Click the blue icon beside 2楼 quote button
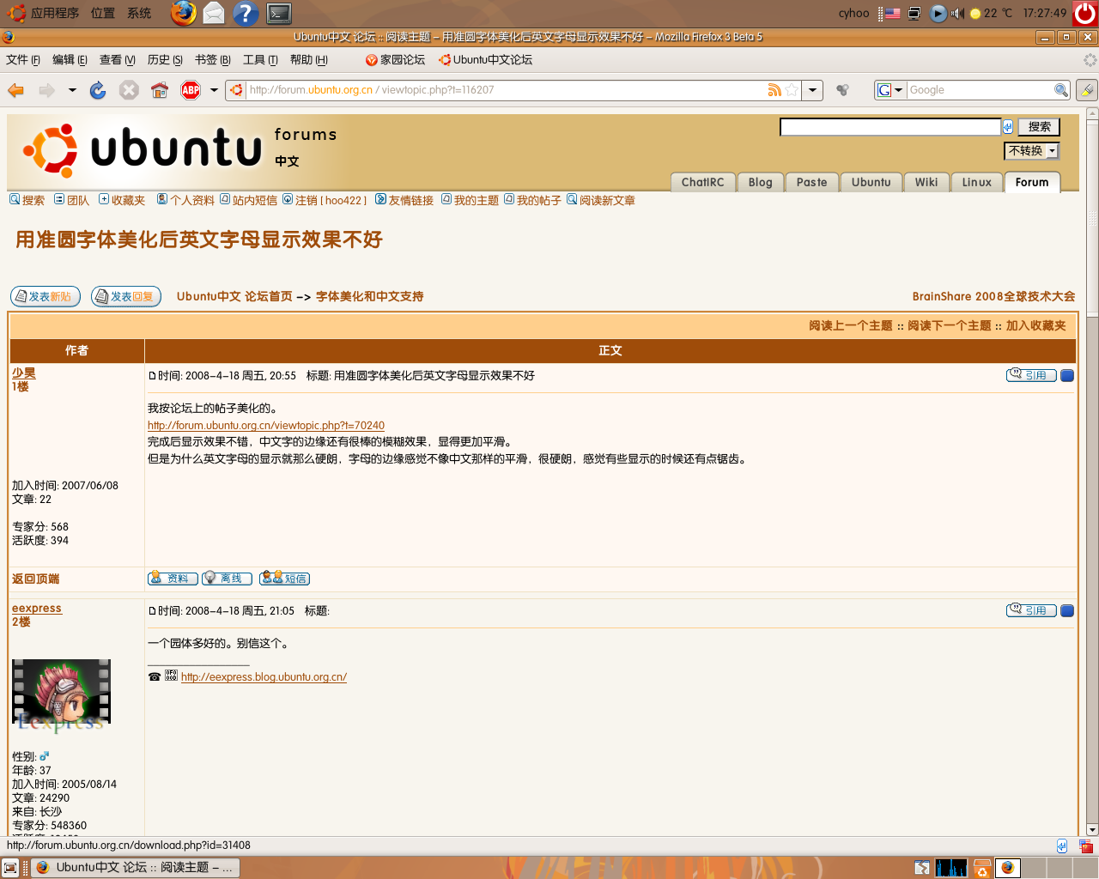The width and height of the screenshot is (1099, 879). (x=1067, y=610)
